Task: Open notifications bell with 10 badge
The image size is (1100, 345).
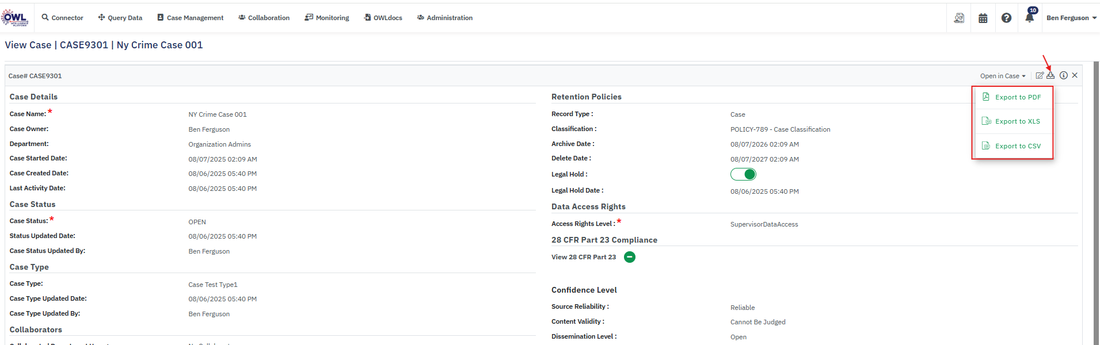Action: (1030, 17)
